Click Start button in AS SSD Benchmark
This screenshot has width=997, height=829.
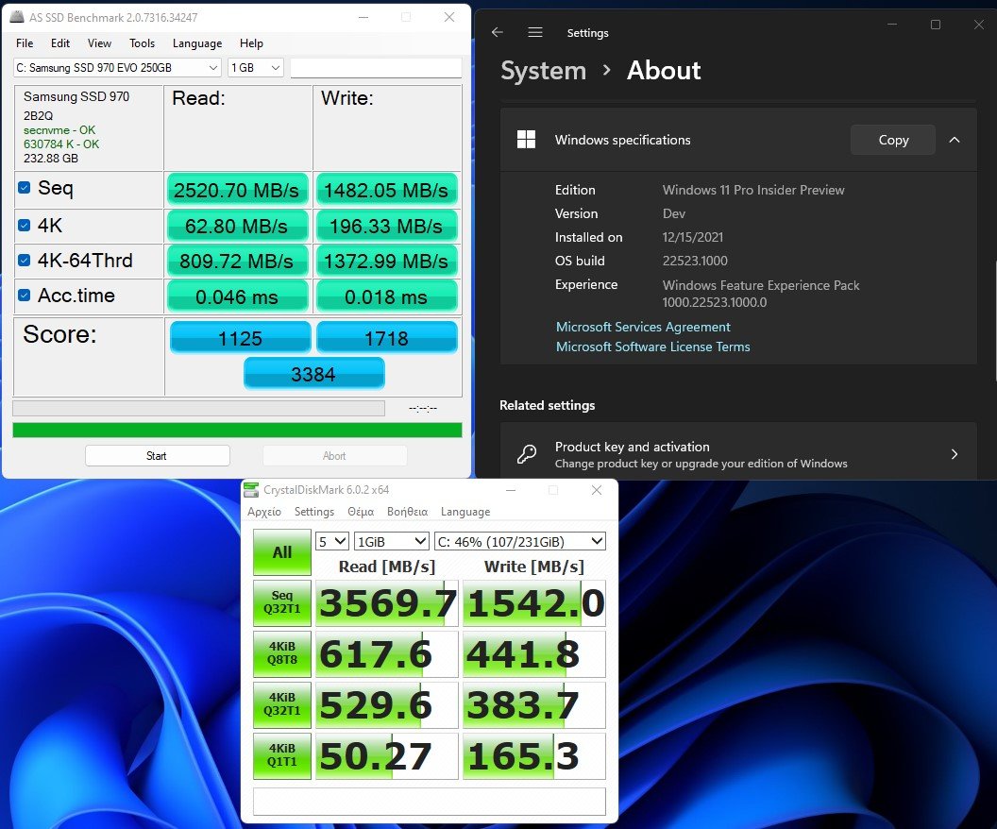click(x=157, y=456)
